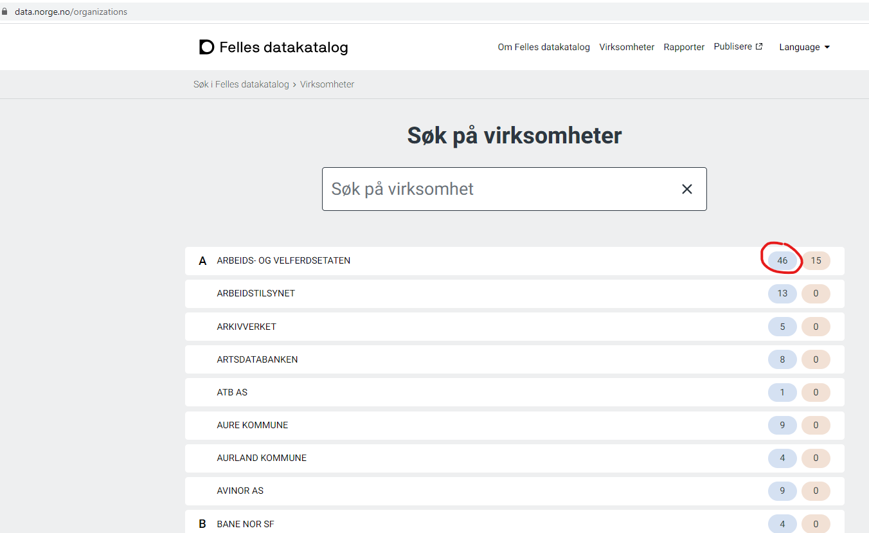Click the zero badge next to Arkivverket
This screenshot has width=869, height=533.
(816, 326)
